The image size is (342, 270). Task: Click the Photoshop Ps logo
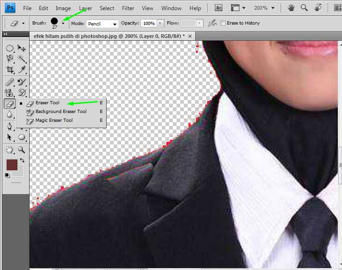pyautogui.click(x=10, y=8)
